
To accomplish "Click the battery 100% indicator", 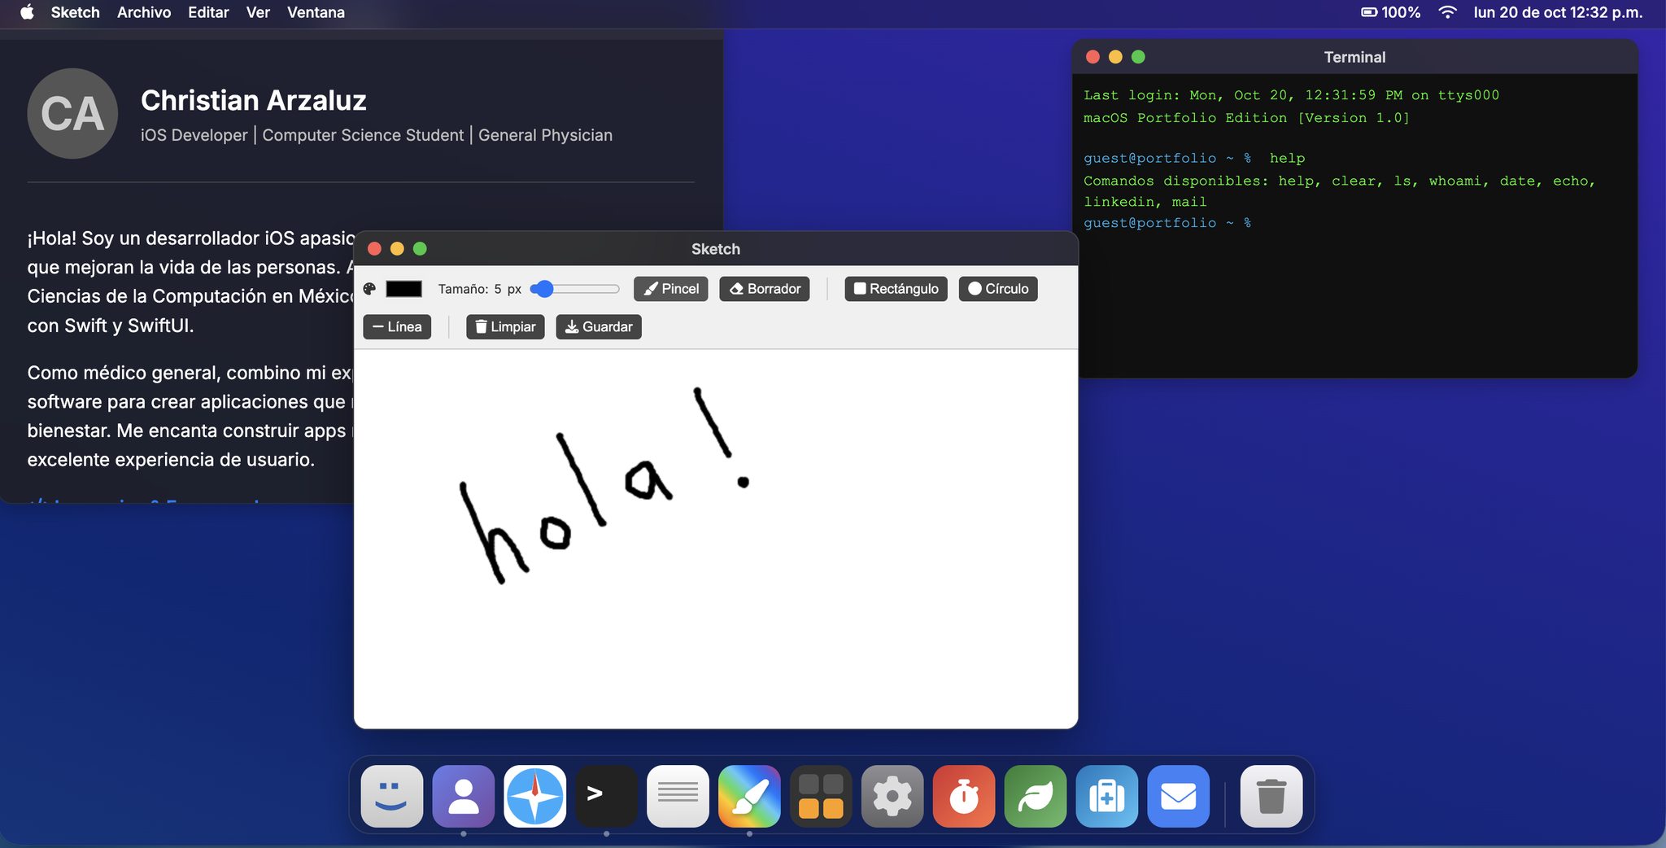I will pos(1390,12).
